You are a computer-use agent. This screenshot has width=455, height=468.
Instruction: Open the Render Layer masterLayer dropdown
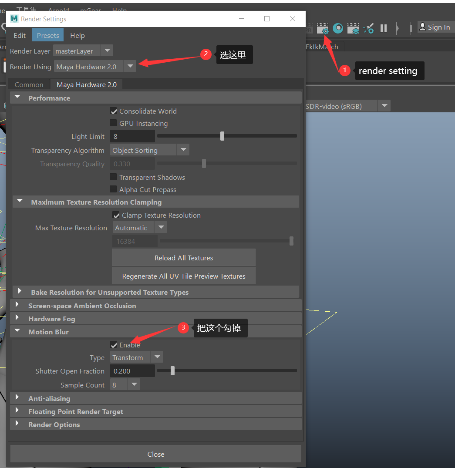[83, 51]
